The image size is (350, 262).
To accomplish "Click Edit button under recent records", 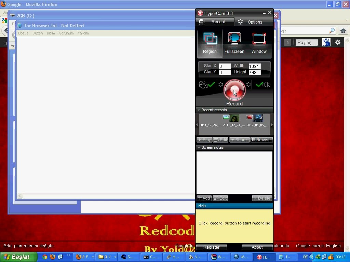I will click(220, 140).
